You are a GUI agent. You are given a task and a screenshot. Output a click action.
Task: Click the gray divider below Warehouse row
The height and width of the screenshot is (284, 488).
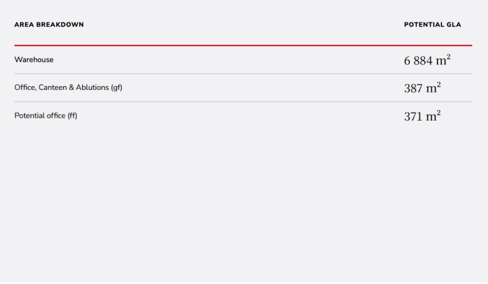(243, 74)
